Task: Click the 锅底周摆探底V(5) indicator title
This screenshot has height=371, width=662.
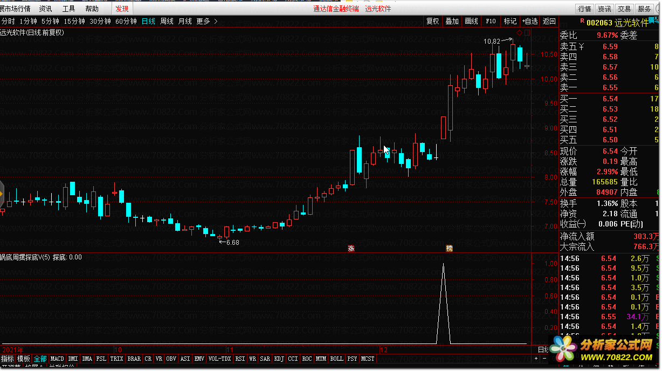Action: 25,257
